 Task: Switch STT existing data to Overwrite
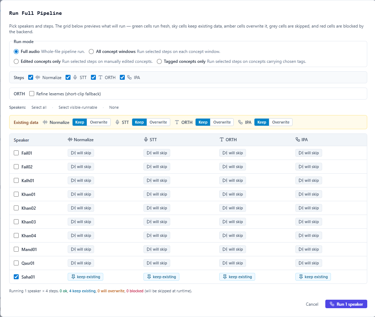[158, 122]
